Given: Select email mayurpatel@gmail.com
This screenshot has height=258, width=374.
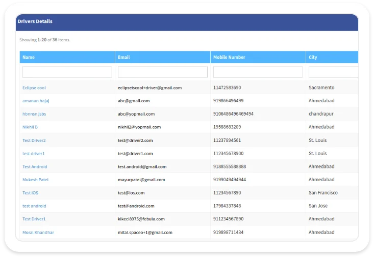Looking at the screenshot, I should click(141, 180).
